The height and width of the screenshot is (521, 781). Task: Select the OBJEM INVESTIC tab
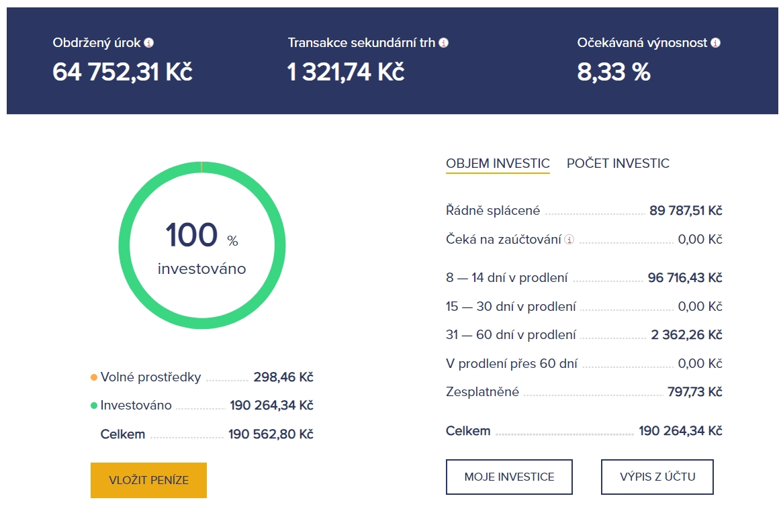(498, 163)
